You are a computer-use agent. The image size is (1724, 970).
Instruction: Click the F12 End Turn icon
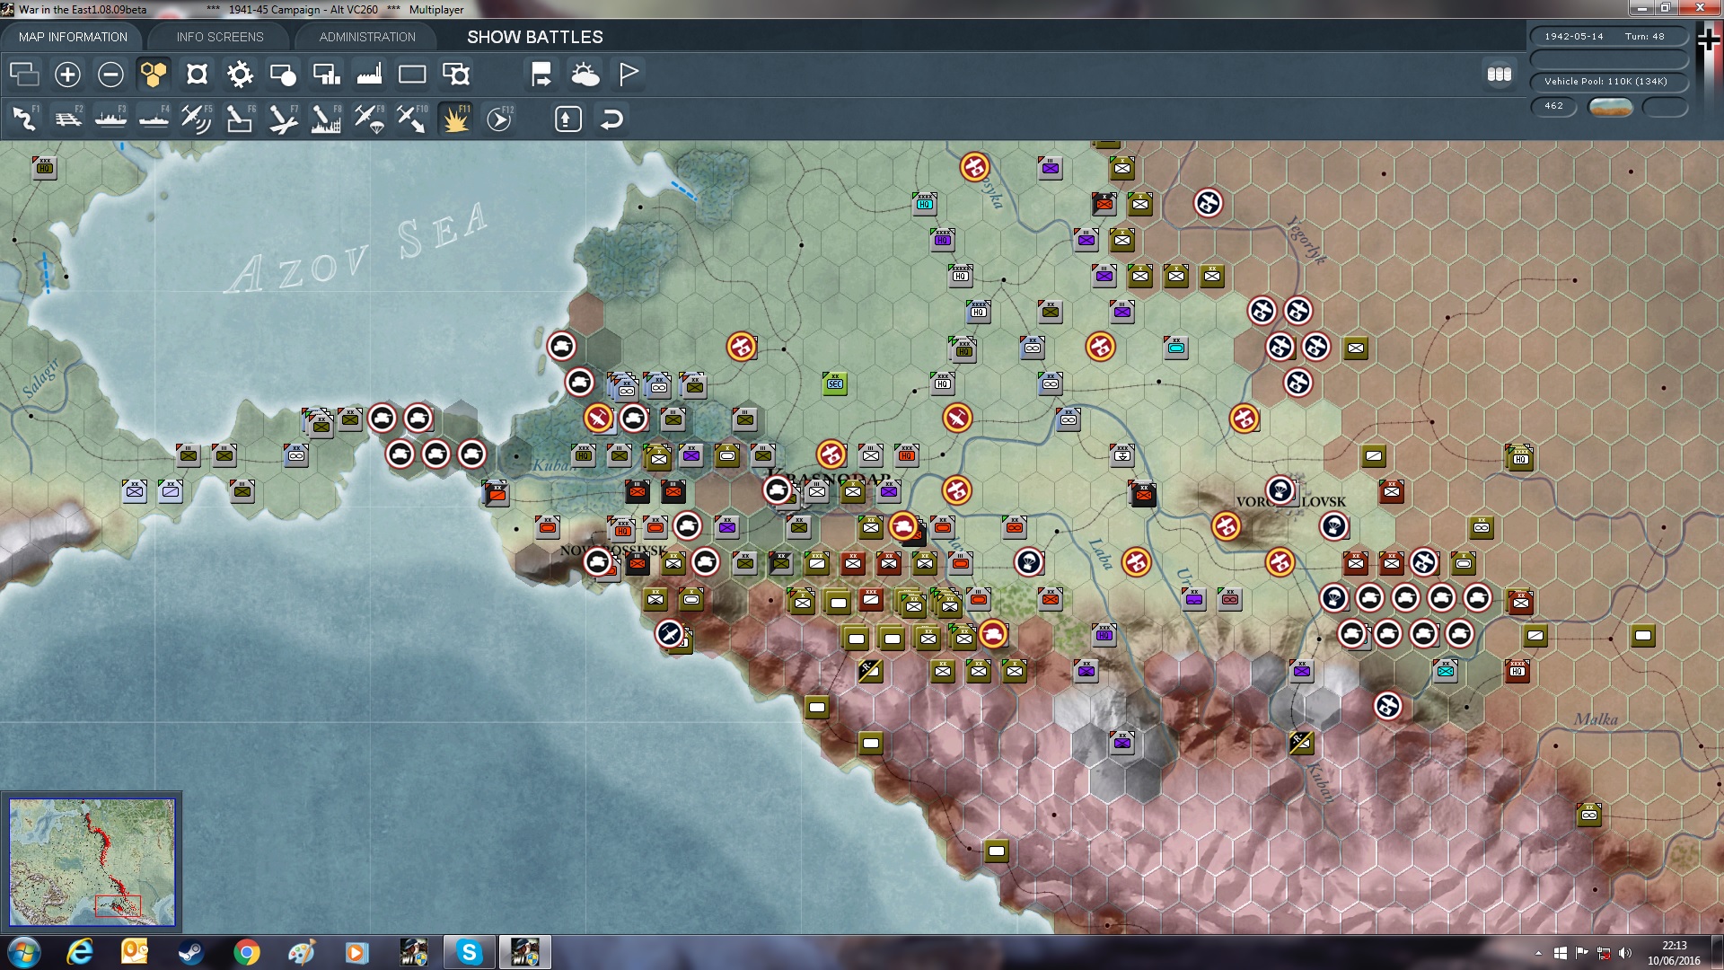coord(499,119)
